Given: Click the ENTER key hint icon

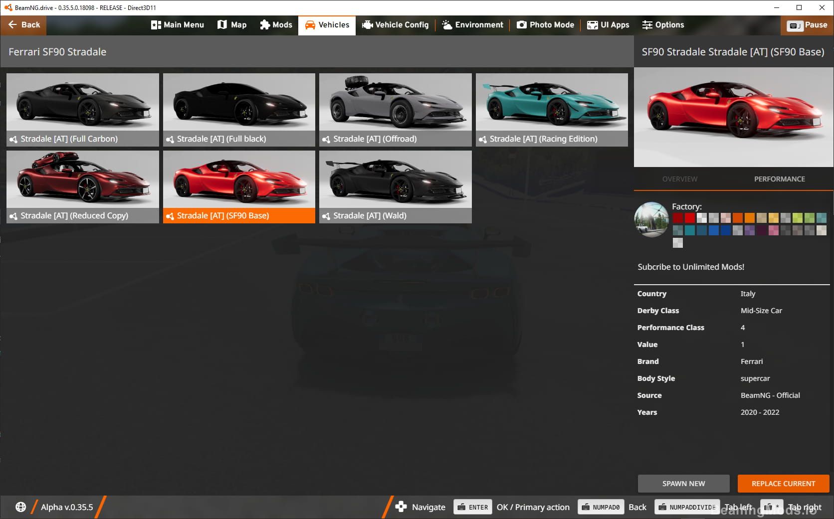Looking at the screenshot, I should [x=473, y=507].
